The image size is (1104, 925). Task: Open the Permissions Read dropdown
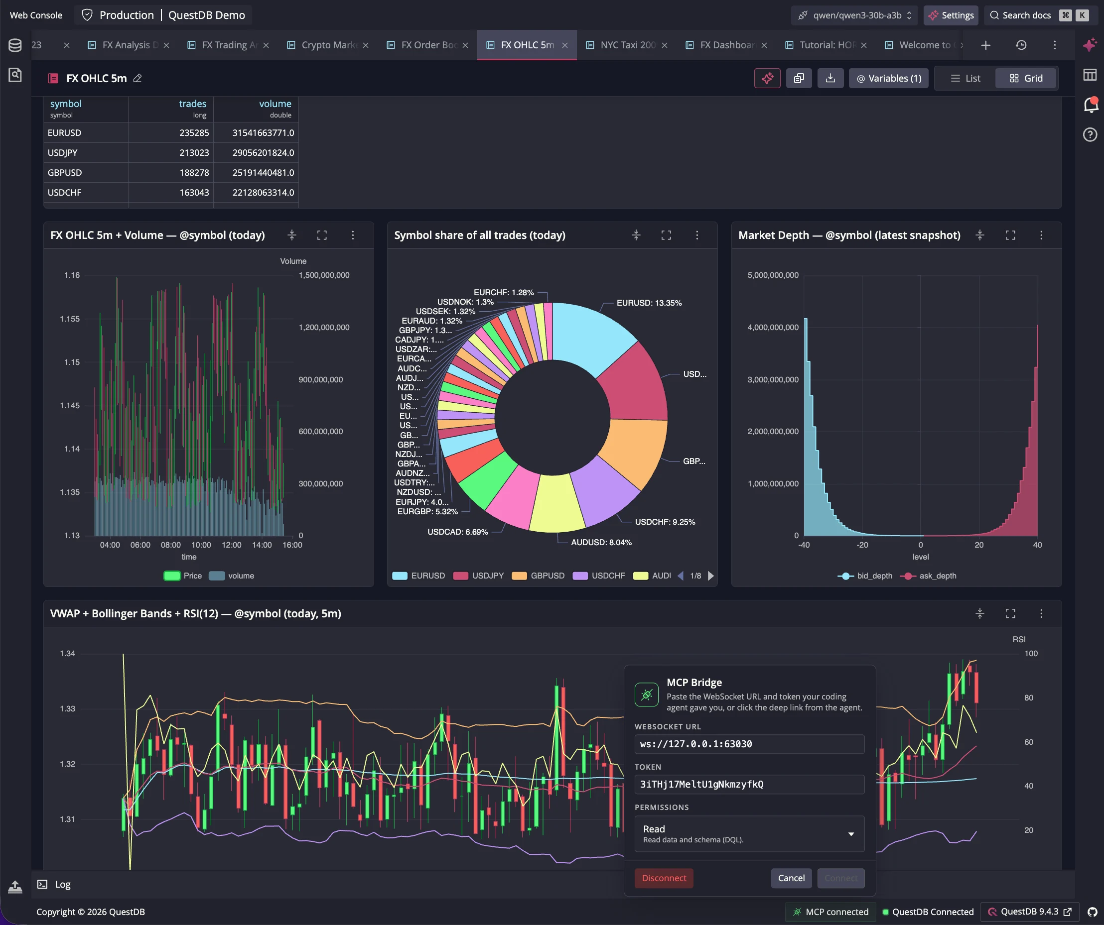749,833
